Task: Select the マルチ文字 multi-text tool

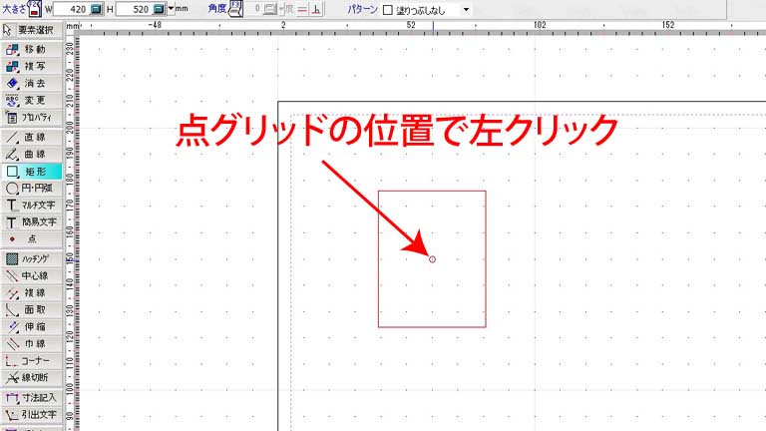Action: pyautogui.click(x=32, y=206)
